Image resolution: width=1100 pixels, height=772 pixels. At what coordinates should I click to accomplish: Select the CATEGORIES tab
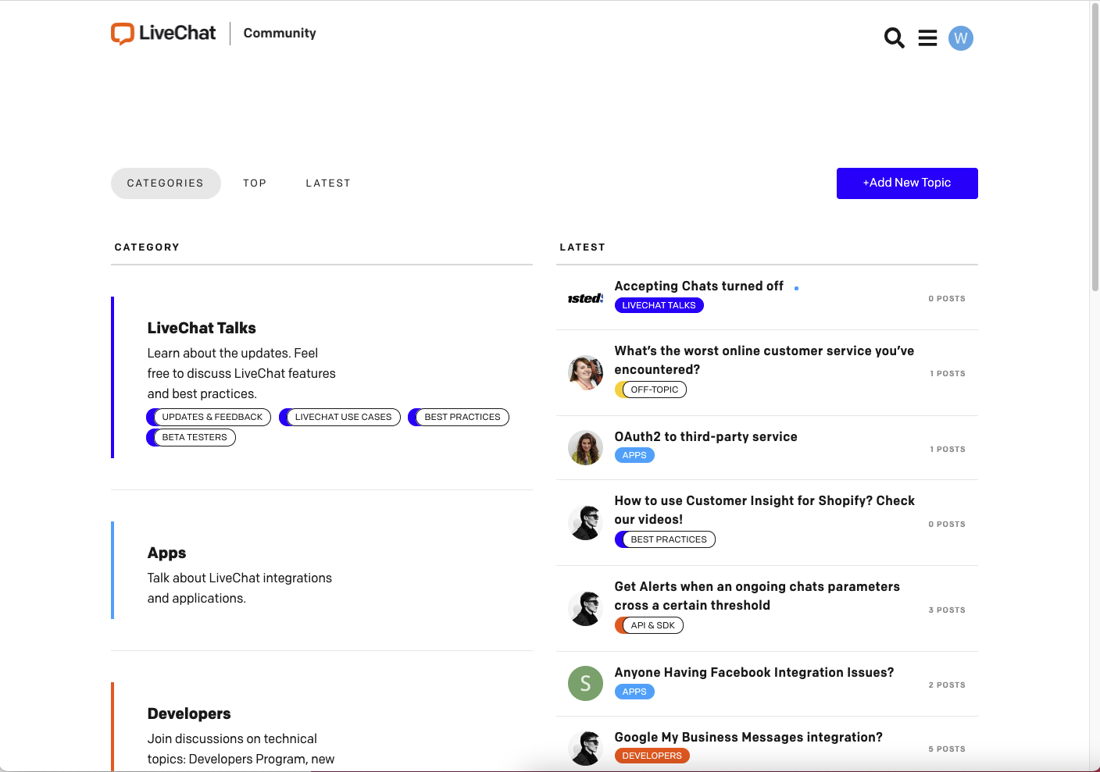166,183
